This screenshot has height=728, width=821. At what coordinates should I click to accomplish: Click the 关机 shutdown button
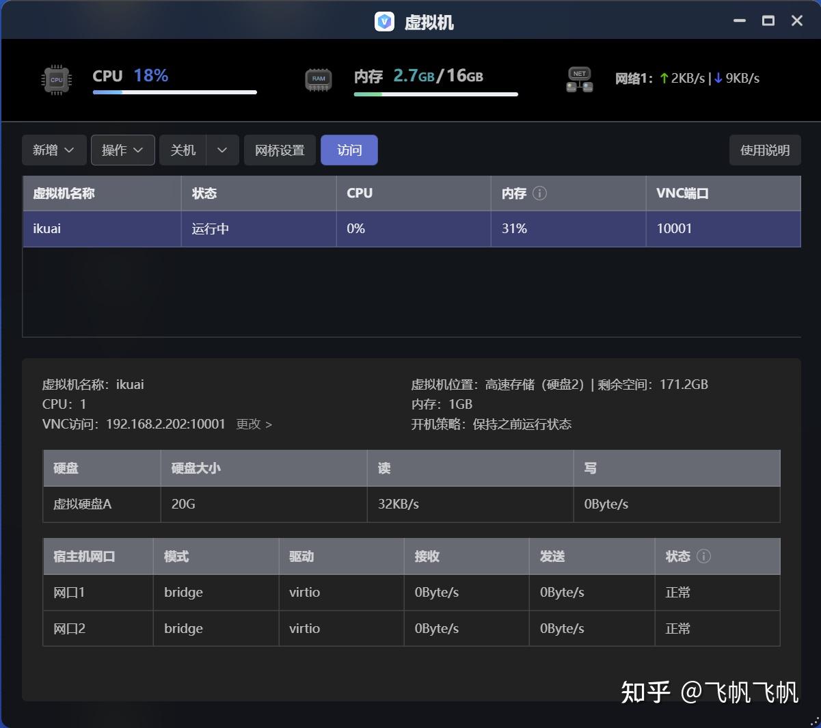coord(183,150)
